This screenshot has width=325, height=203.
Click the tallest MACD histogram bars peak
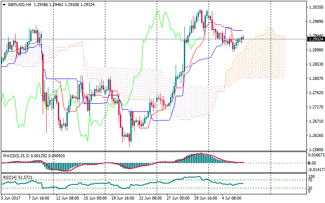click(199, 155)
